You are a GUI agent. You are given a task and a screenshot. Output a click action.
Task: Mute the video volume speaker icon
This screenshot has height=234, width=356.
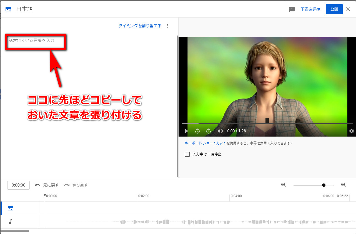click(220, 131)
